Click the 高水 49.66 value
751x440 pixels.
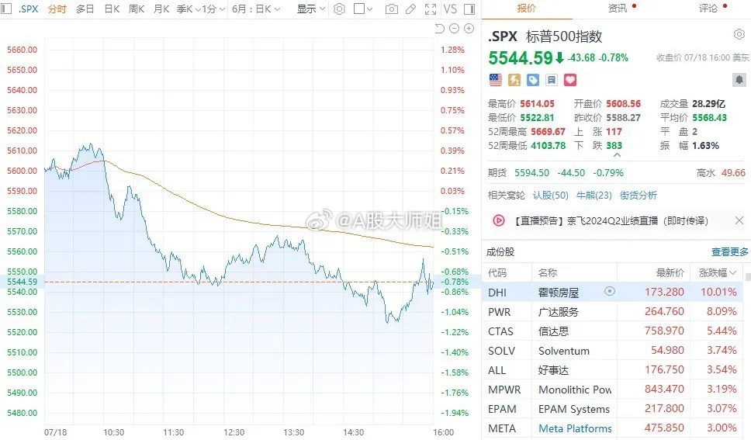733,173
